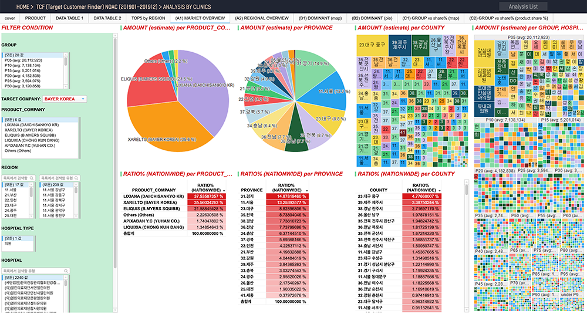Switch to the cover tab
Viewport: 587px width, 314px height.
pyautogui.click(x=10, y=18)
